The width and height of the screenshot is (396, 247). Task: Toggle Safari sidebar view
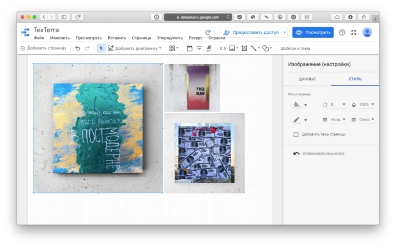click(x=64, y=17)
